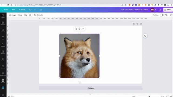Open the Audio panel in sidebar
173x97 pixels.
3,60
